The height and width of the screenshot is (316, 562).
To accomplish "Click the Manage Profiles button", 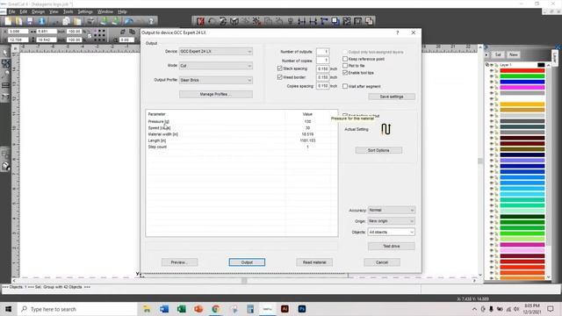I will coord(216,94).
